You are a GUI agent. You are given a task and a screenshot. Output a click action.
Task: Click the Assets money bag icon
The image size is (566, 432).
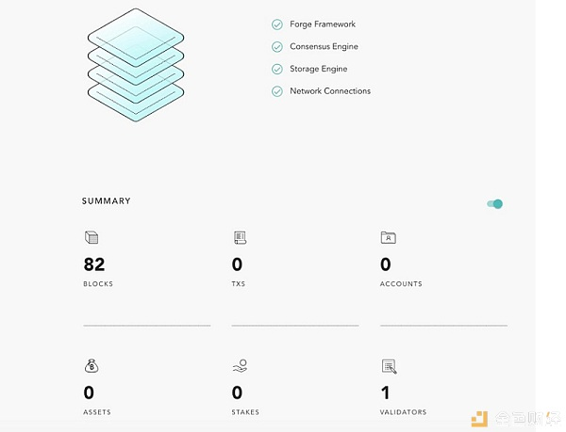tap(92, 366)
